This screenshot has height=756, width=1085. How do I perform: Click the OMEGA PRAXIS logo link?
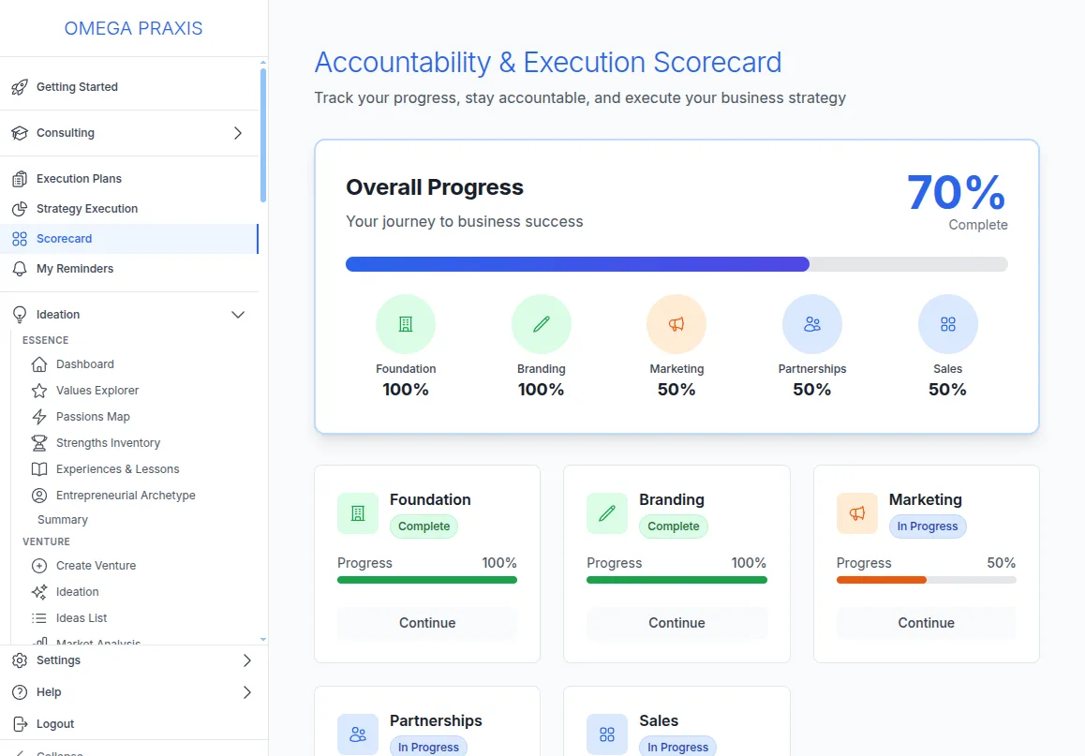pyautogui.click(x=134, y=28)
